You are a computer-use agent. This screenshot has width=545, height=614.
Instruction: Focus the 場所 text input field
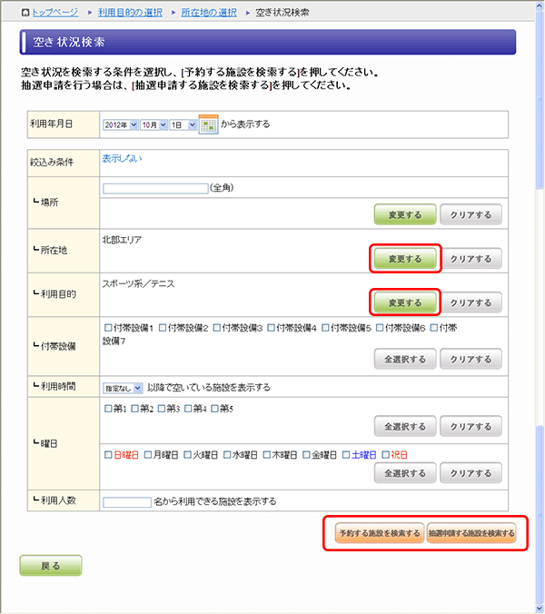click(155, 188)
